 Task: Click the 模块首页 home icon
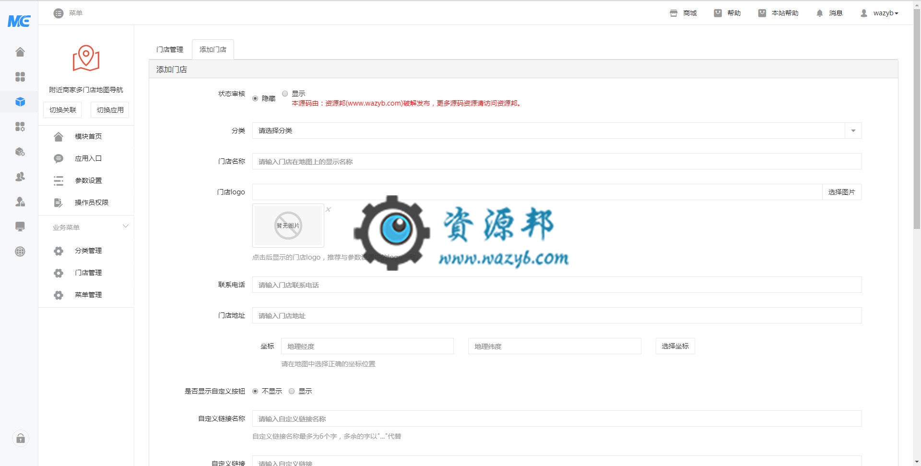(59, 137)
